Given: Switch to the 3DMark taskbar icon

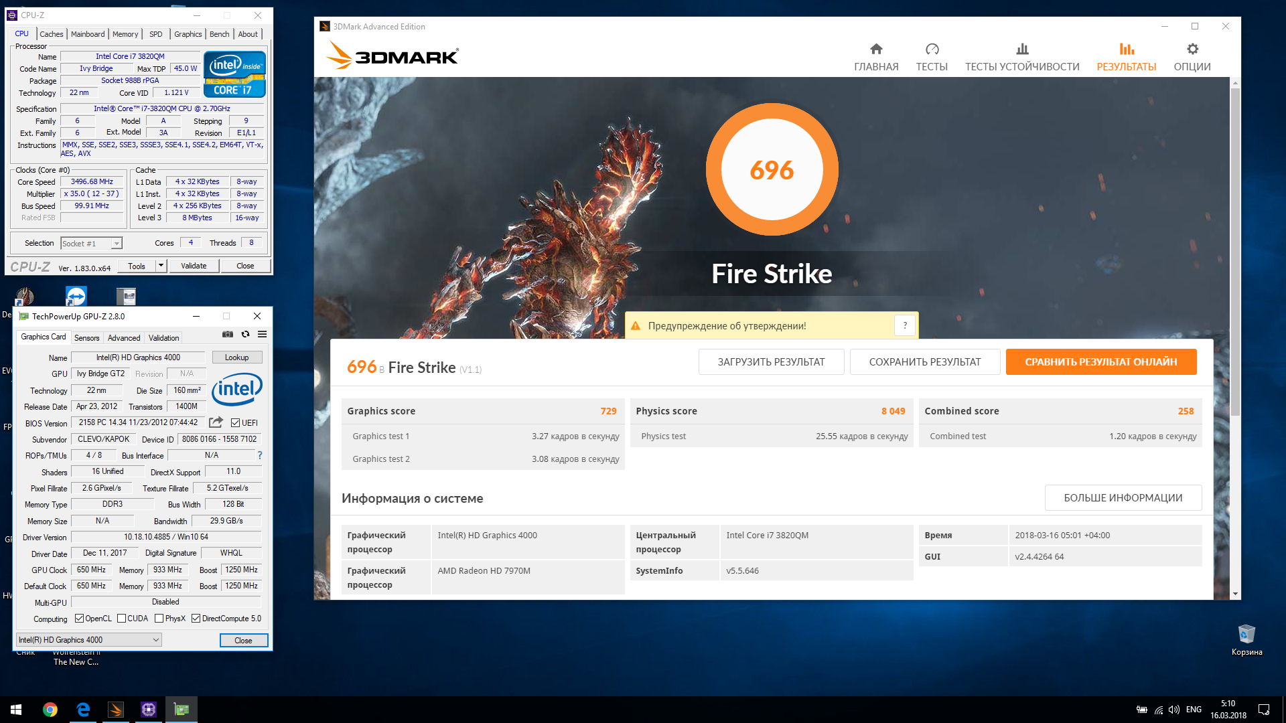Looking at the screenshot, I should 116,710.
